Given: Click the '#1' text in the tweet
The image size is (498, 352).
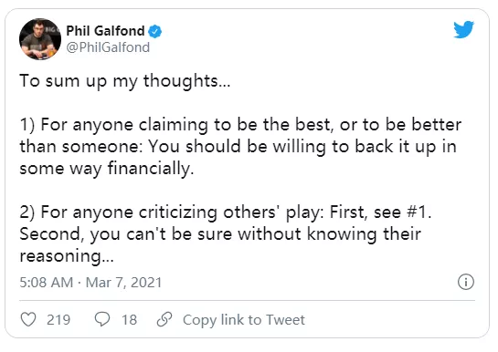Looking at the screenshot, I should pos(419,212).
